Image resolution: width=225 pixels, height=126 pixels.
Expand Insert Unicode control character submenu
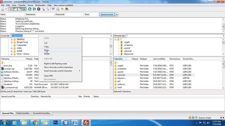pyautogui.click(x=60, y=71)
